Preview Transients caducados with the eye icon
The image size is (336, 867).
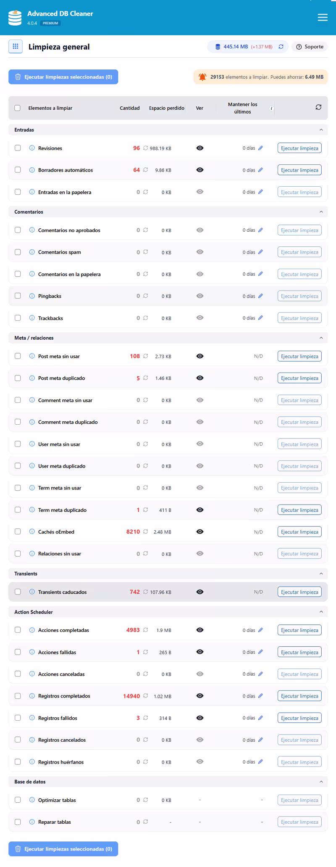(x=199, y=592)
